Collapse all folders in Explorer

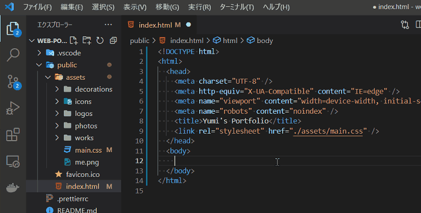[113, 40]
